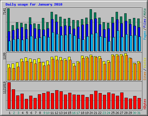
Task: Select the Sites legend label
Action: [x=145, y=76]
